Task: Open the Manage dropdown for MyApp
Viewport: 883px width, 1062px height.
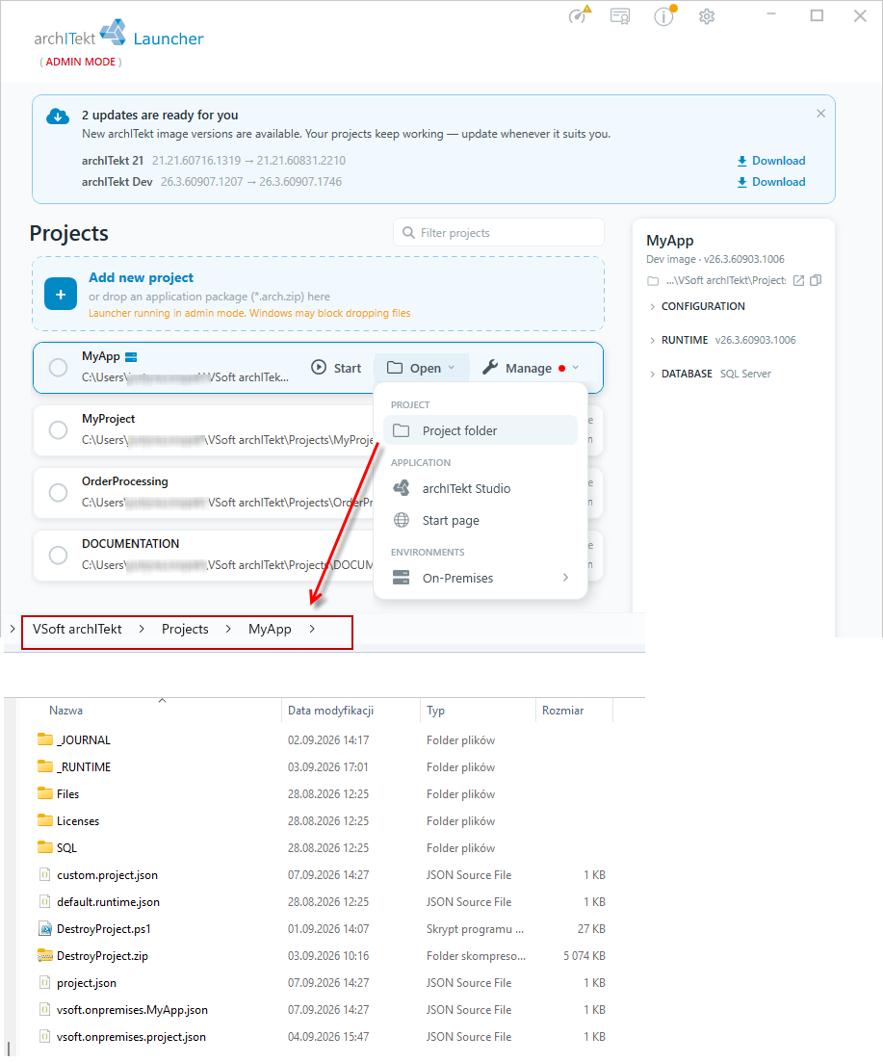Action: point(531,368)
